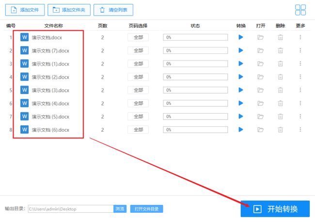The width and height of the screenshot is (315, 222).
Task: Select file name 演示文档 (4).docx
Action: 50,103
